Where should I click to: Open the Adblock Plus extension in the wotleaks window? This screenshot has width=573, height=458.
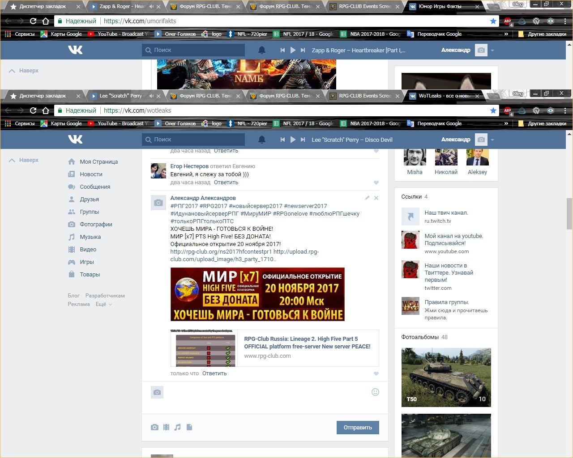[508, 111]
